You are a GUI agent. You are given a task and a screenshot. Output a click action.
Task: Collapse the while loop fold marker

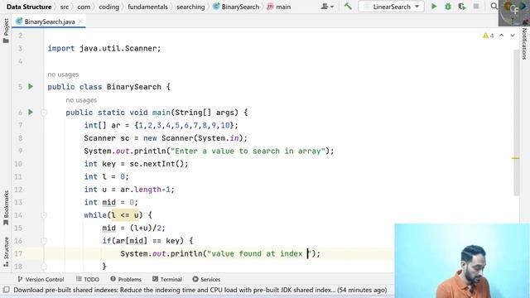point(44,215)
